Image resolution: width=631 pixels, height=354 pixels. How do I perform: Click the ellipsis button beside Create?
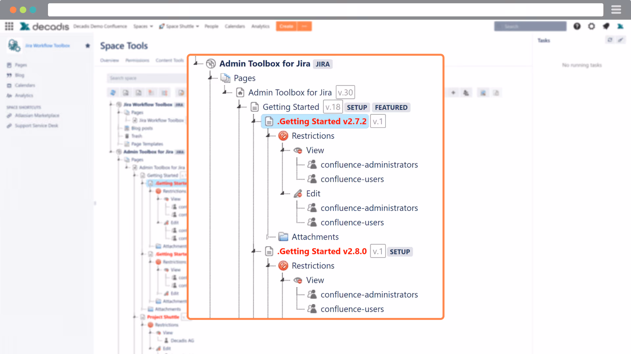[x=304, y=26]
